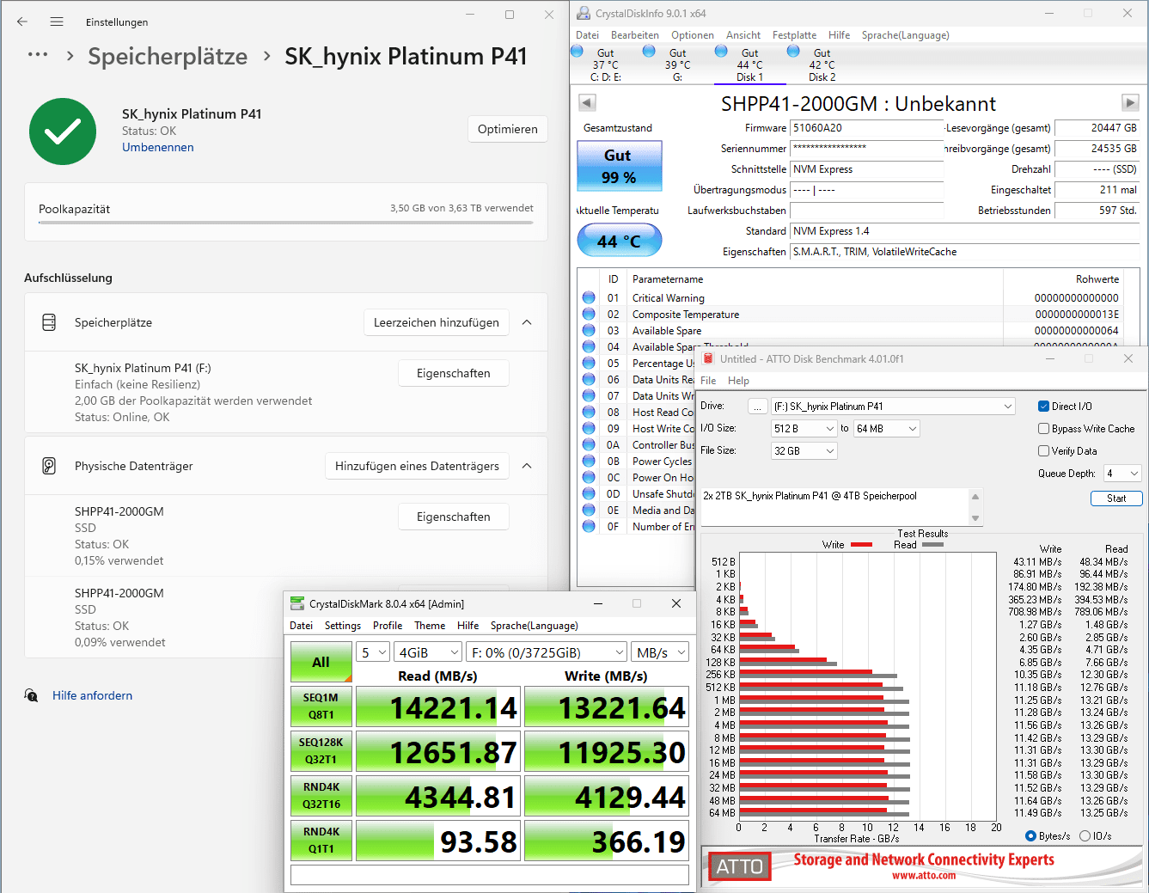Viewport: 1149px width, 893px height.
Task: Click the green status checkmark icon
Action: pos(63,132)
